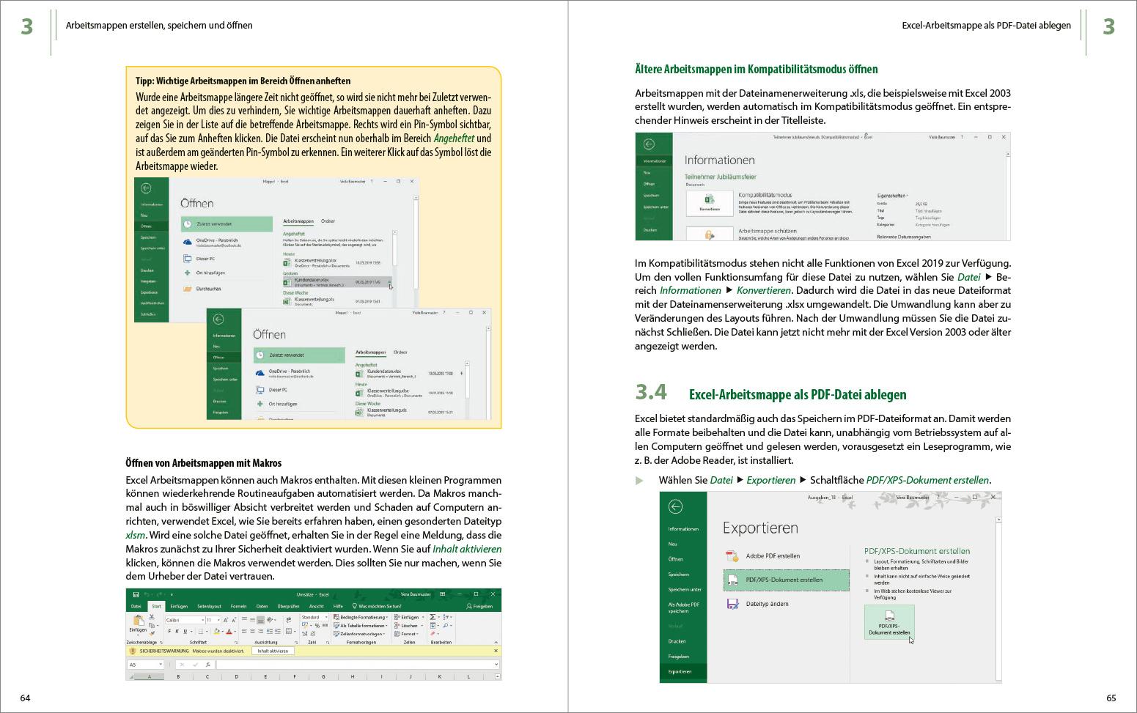Screen dimensions: 1137x713
Task: Click the pin symbol beside Kundendaten.xlsx
Action: [390, 282]
